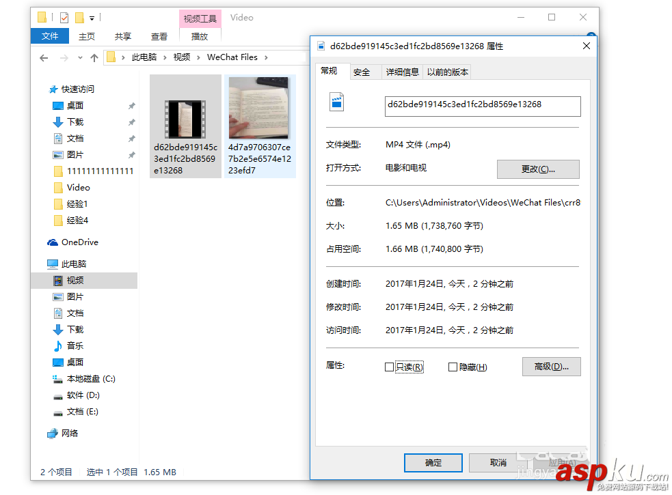Unpin 下载 from quick access
The width and height of the screenshot is (672, 495).
133,122
